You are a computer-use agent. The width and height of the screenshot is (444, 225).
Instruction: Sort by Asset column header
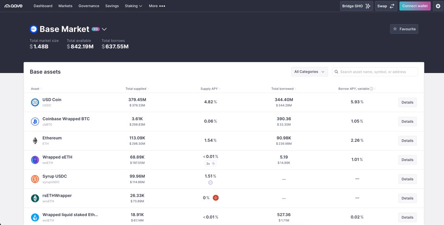coord(36,89)
